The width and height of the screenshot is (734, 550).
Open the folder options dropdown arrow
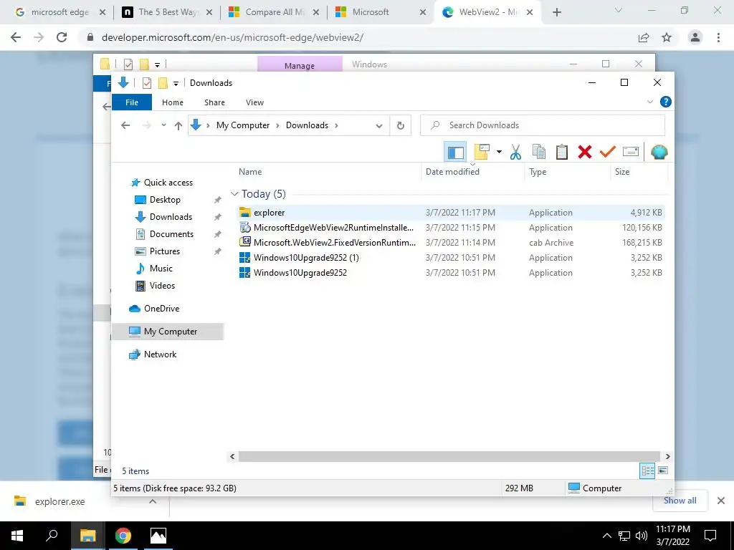tap(499, 152)
